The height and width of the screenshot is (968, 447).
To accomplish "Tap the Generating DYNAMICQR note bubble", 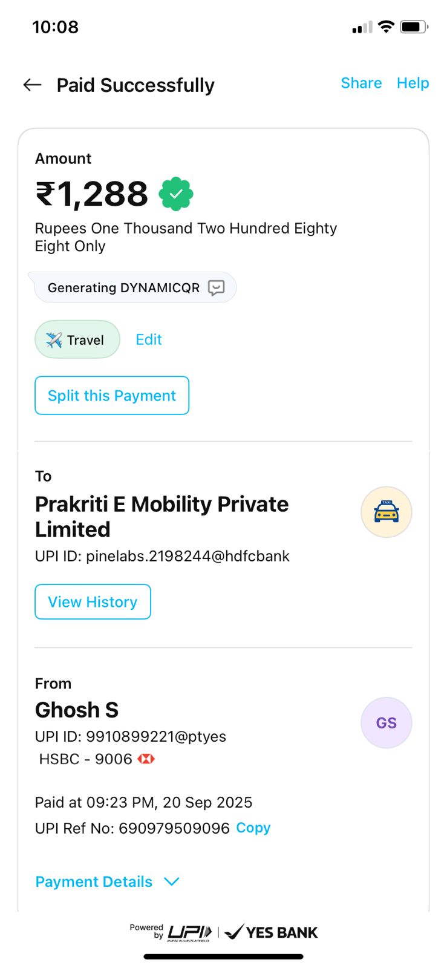I will 124,287.
